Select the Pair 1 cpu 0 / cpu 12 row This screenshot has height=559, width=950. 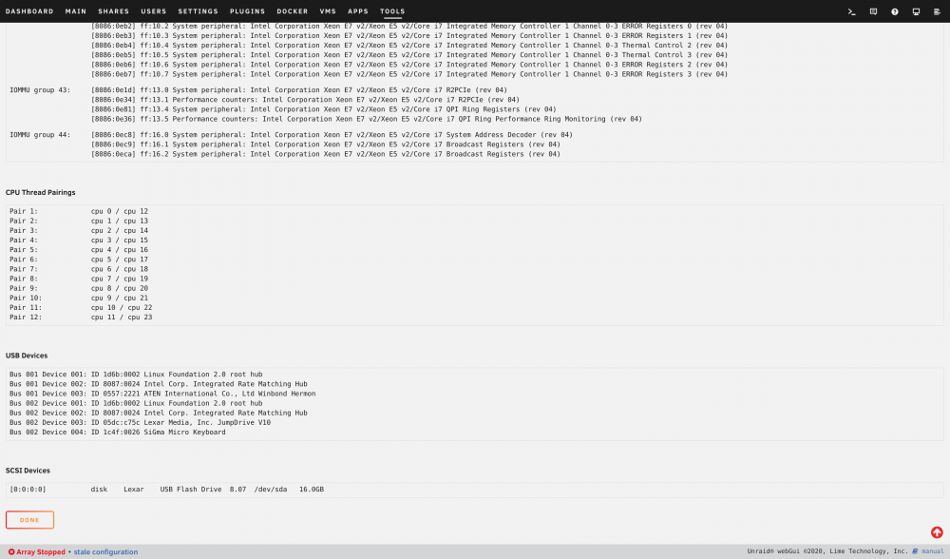click(x=79, y=211)
